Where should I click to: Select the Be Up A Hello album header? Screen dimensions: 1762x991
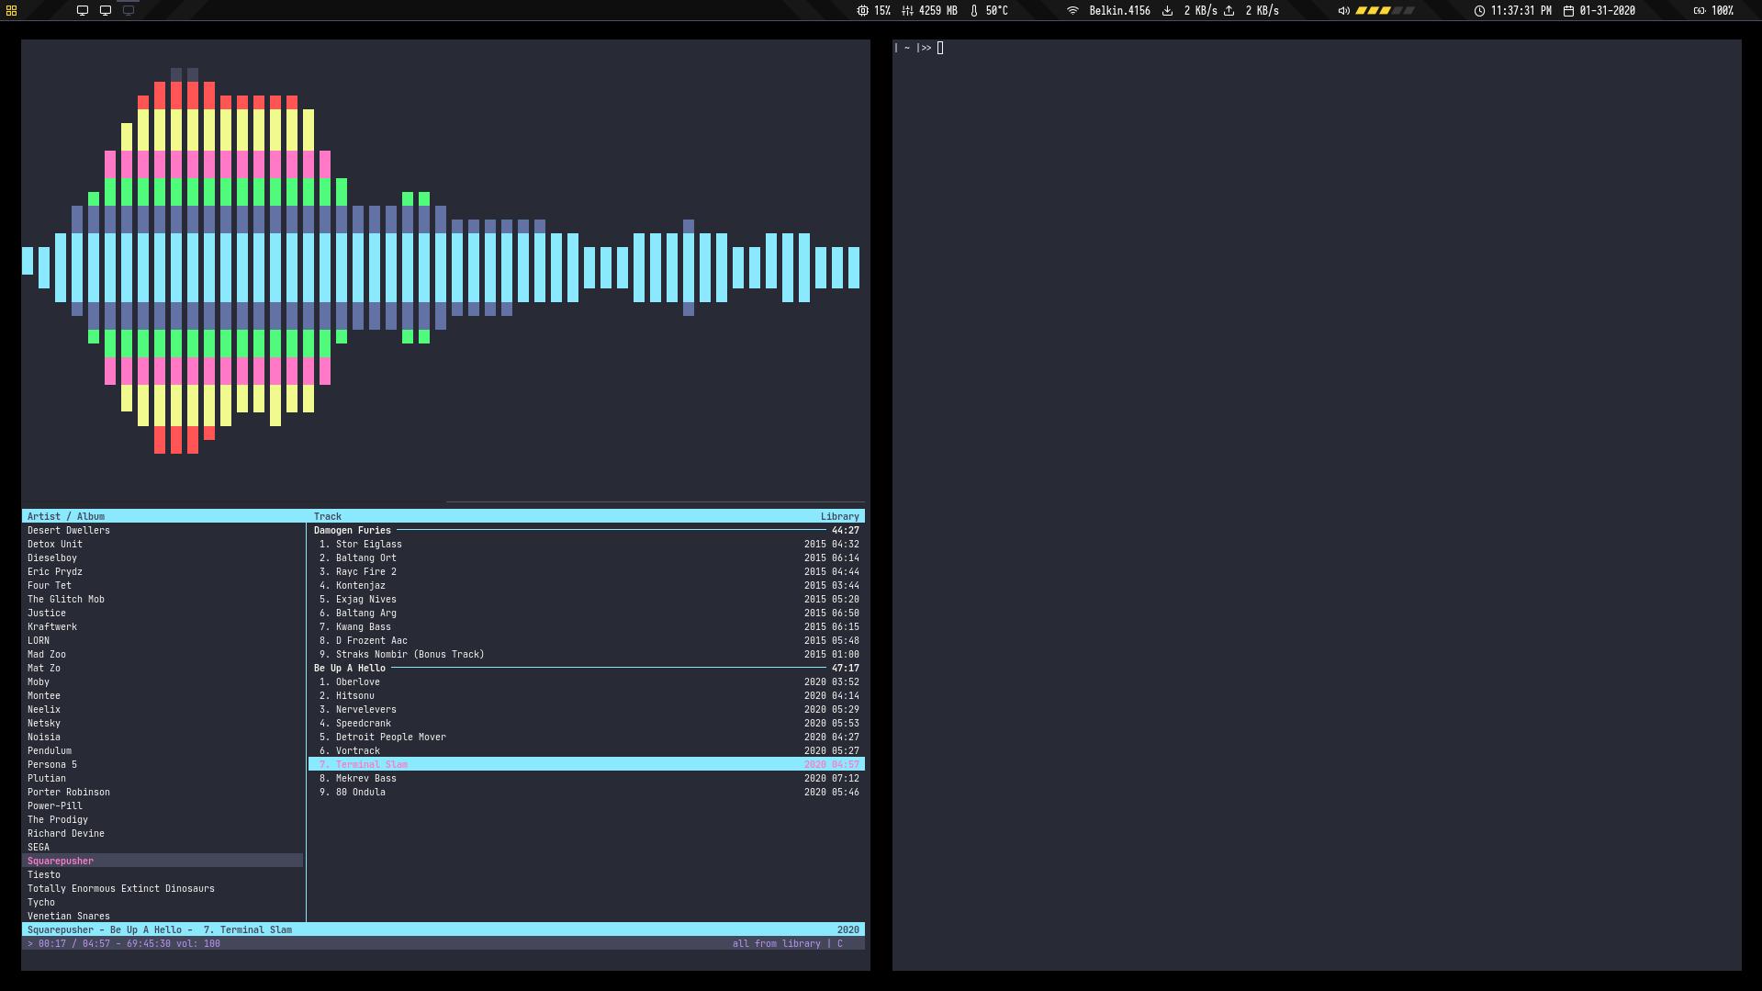pyautogui.click(x=587, y=668)
